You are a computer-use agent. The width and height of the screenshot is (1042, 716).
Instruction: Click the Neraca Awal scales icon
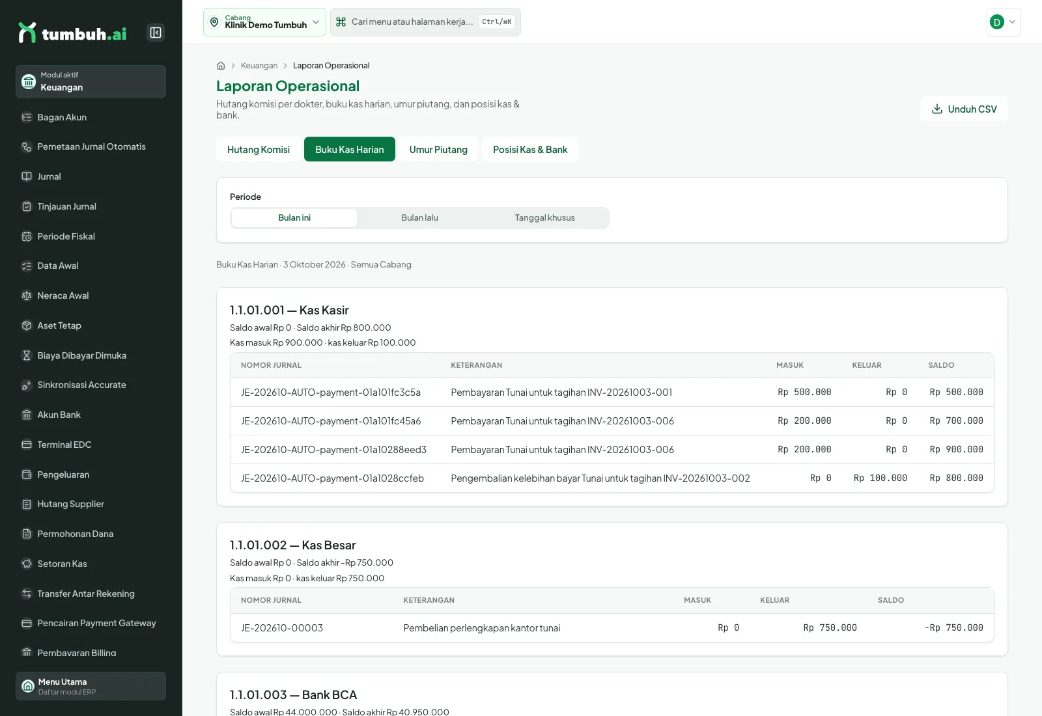pyautogui.click(x=27, y=296)
